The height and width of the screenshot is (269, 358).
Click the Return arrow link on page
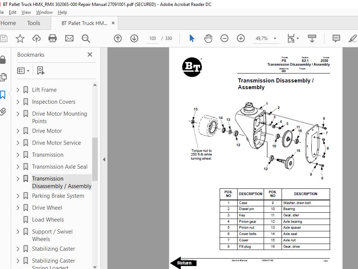coord(183,263)
